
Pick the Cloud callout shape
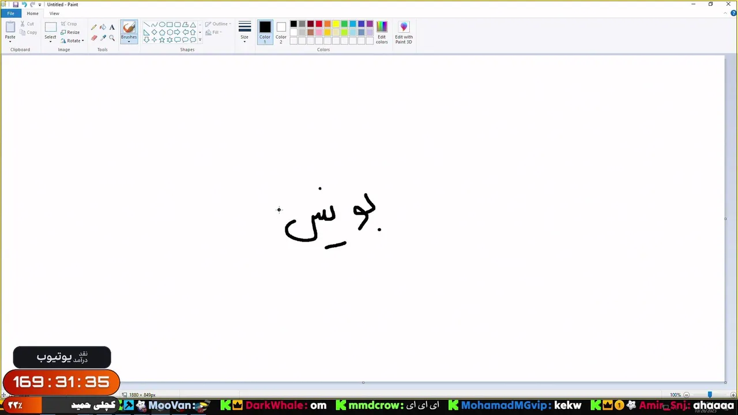point(193,40)
